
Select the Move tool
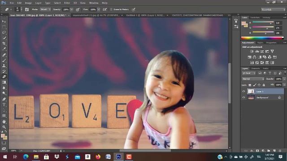coord(4,21)
